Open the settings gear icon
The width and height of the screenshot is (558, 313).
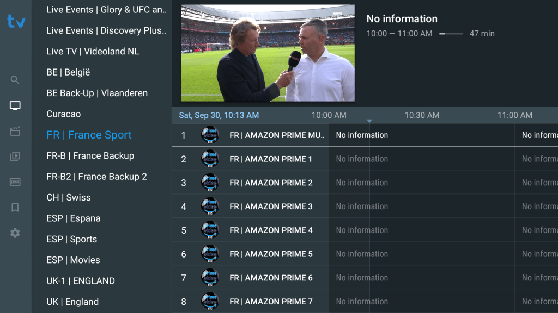[x=15, y=233]
